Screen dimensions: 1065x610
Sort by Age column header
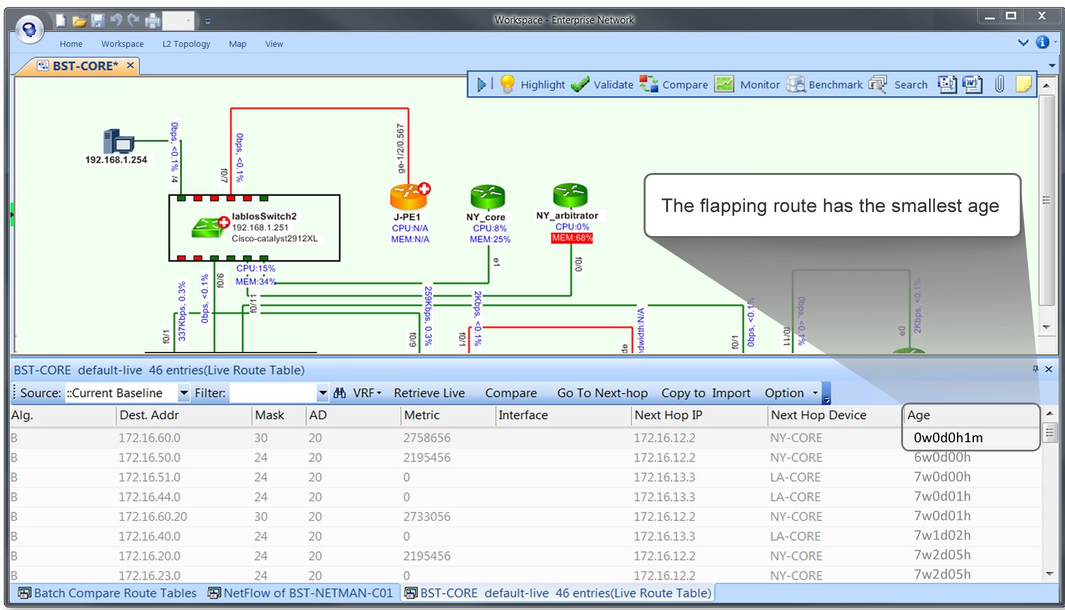click(971, 415)
